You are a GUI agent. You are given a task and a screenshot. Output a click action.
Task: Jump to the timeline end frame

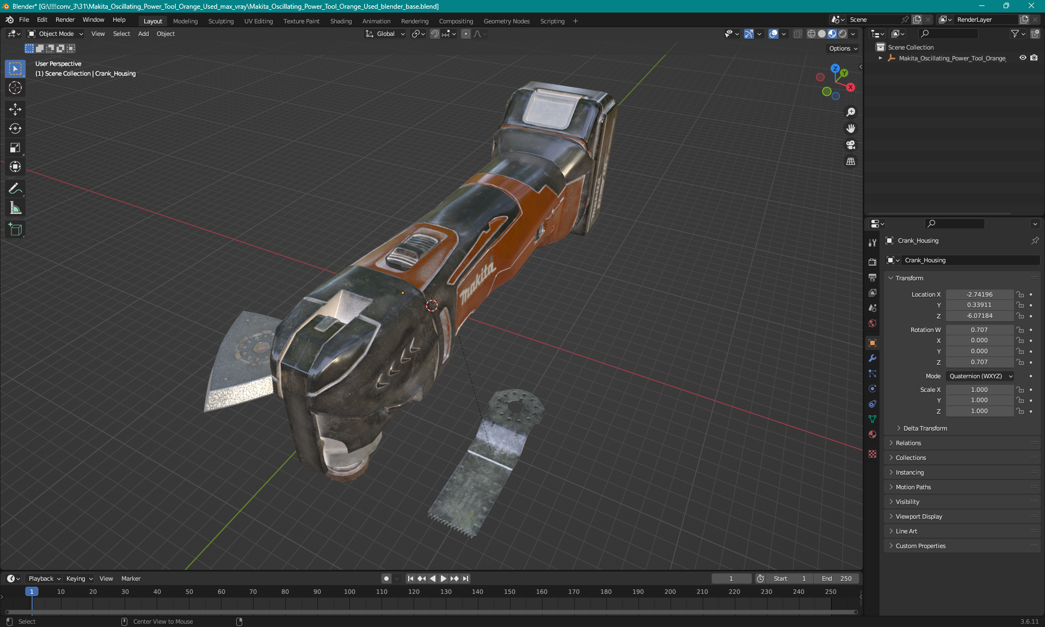465,579
